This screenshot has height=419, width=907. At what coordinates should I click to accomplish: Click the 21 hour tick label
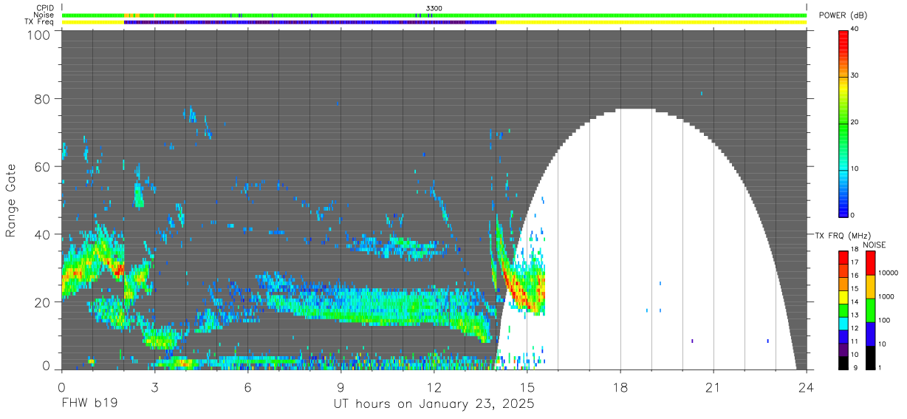click(713, 387)
